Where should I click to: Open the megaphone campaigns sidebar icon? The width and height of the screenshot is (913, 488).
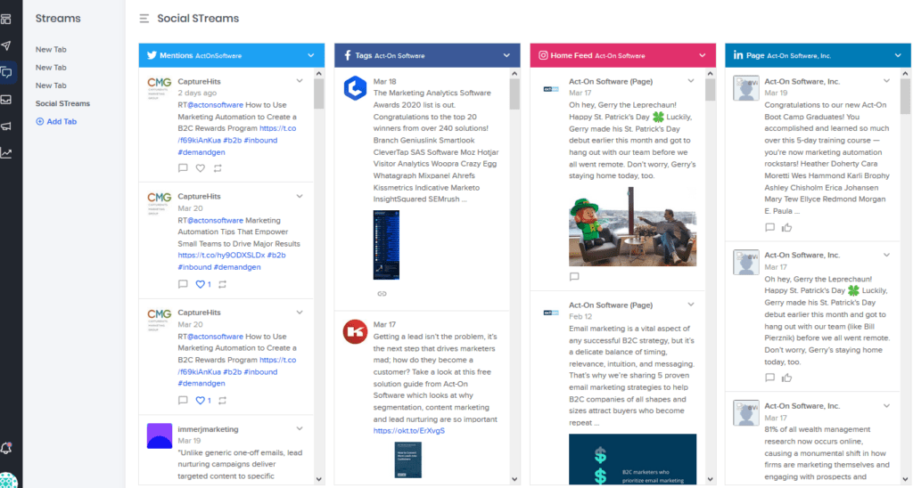tap(6, 126)
